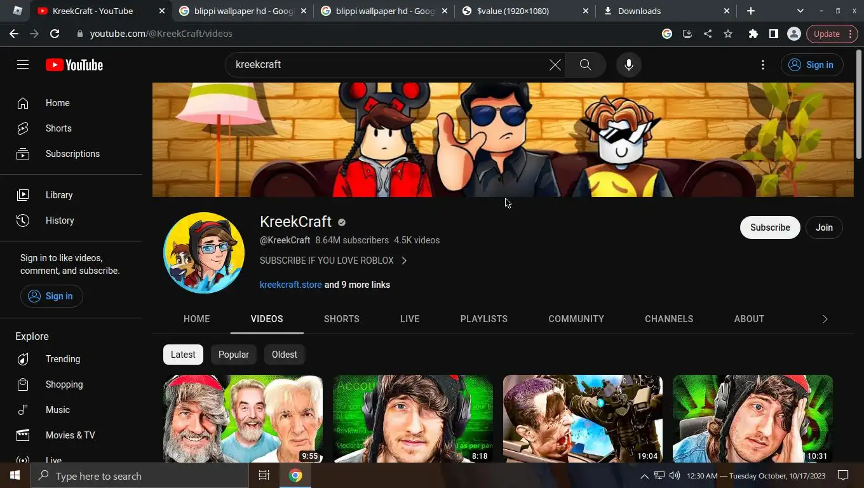Open Shorts in the sidebar
The width and height of the screenshot is (864, 488).
coord(71,128)
